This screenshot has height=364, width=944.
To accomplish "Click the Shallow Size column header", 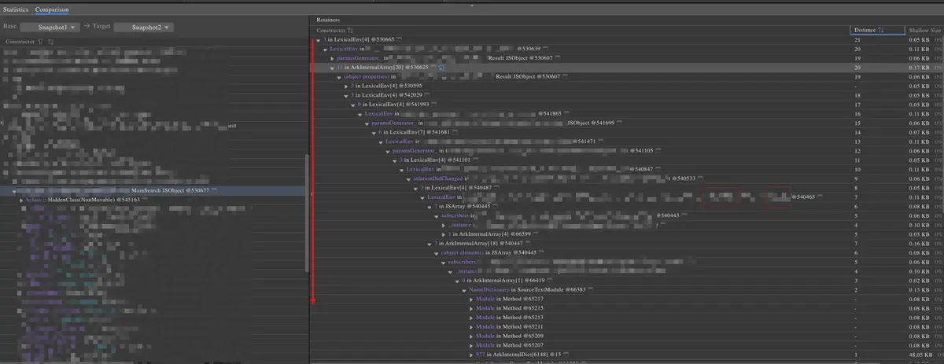I will click(x=924, y=30).
